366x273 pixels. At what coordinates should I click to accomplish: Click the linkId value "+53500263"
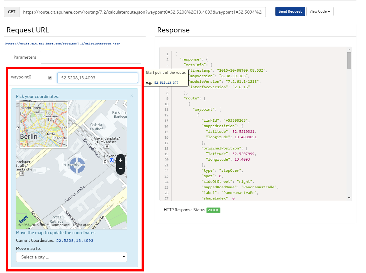pyautogui.click(x=236, y=120)
